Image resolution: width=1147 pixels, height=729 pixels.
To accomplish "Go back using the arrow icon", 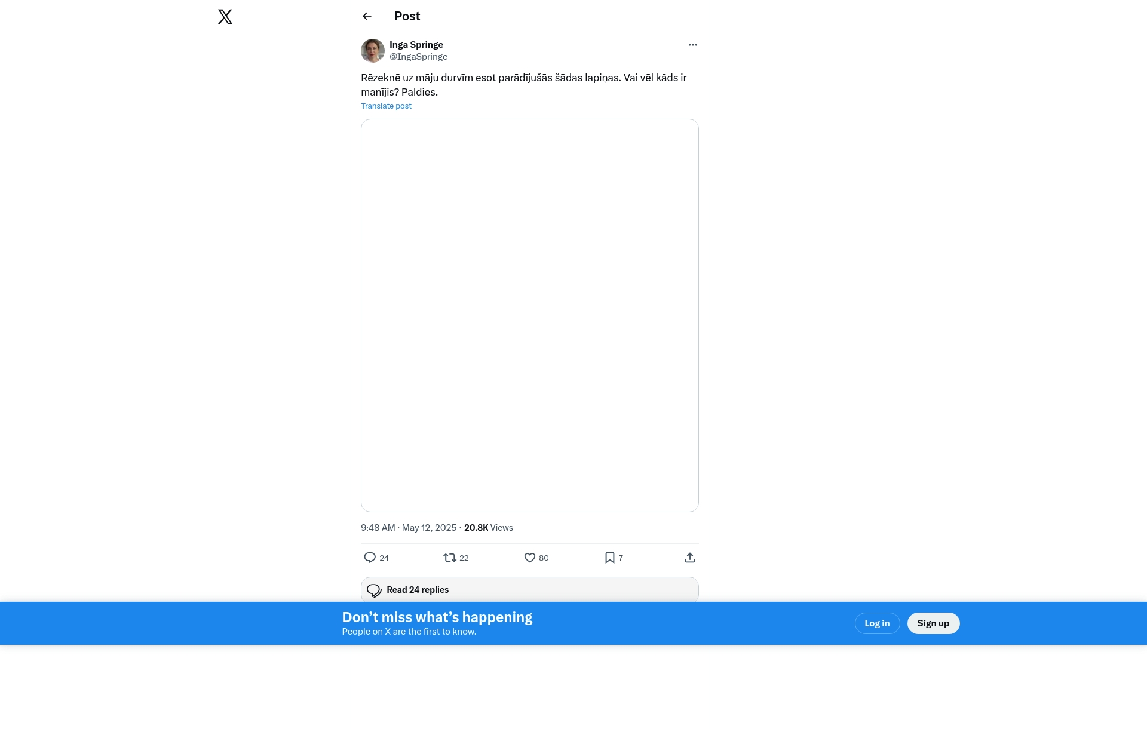I will pos(367,16).
